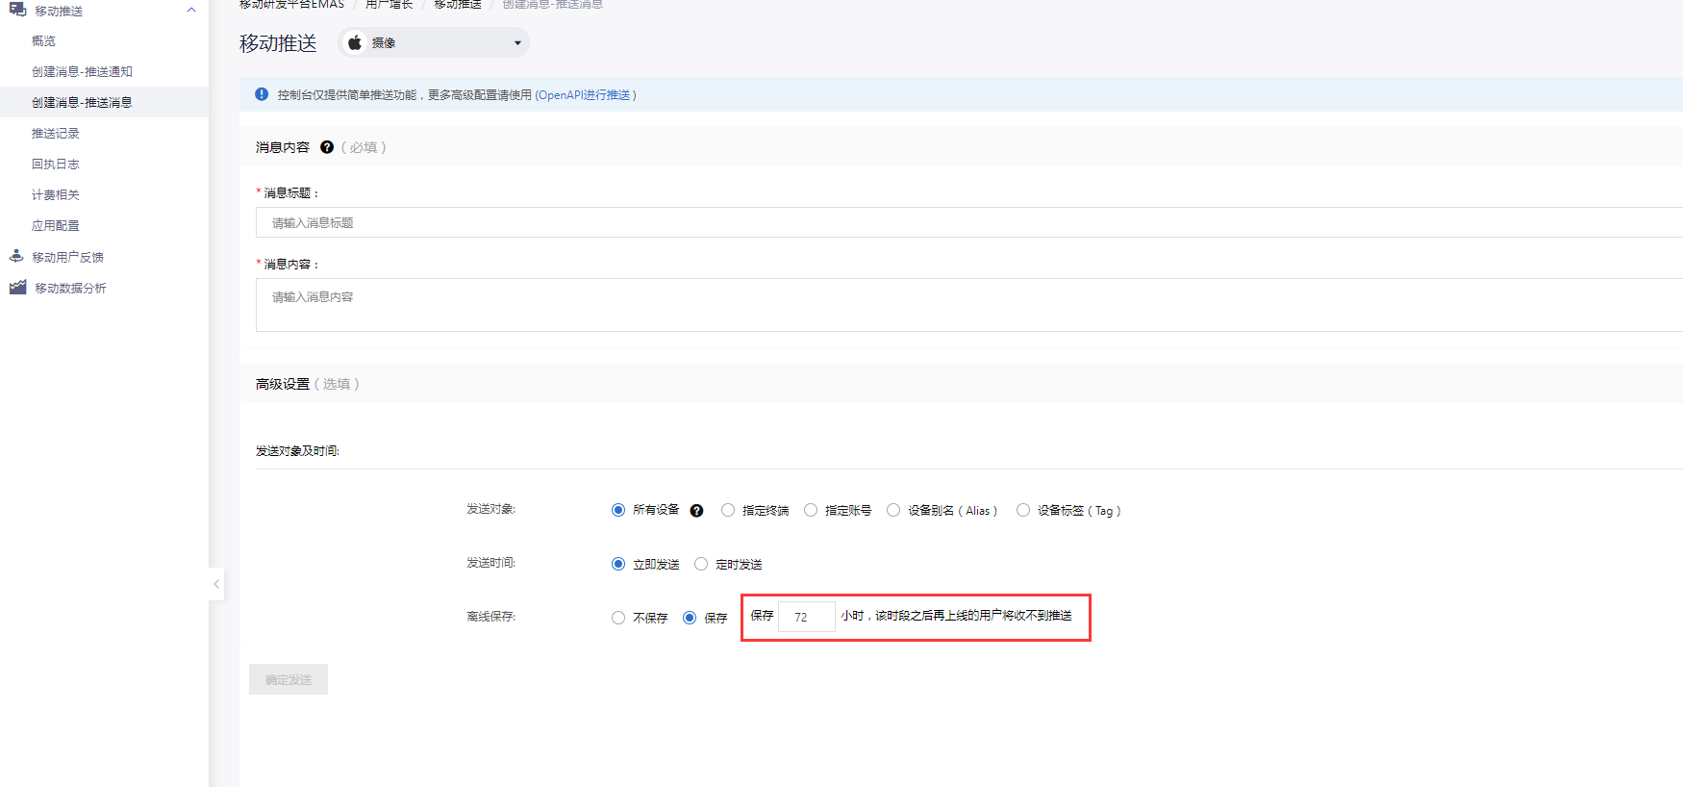Select 定时发送 radio button
Image resolution: width=1683 pixels, height=787 pixels.
coord(701,564)
